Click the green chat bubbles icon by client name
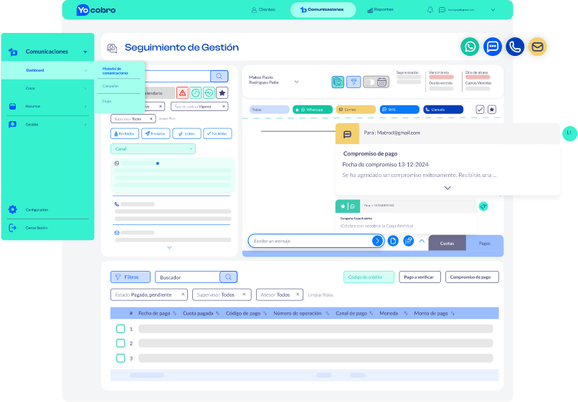 point(338,82)
